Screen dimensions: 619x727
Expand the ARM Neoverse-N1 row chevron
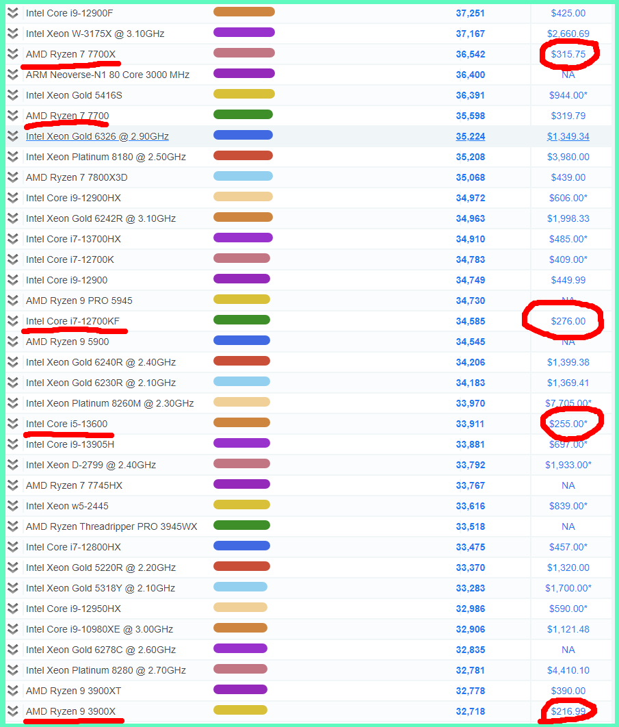coord(13,75)
